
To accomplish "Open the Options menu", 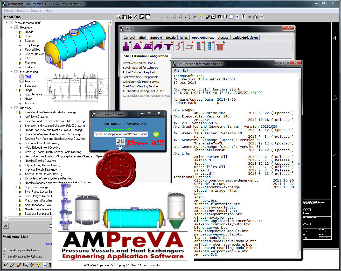I will pos(36,11).
